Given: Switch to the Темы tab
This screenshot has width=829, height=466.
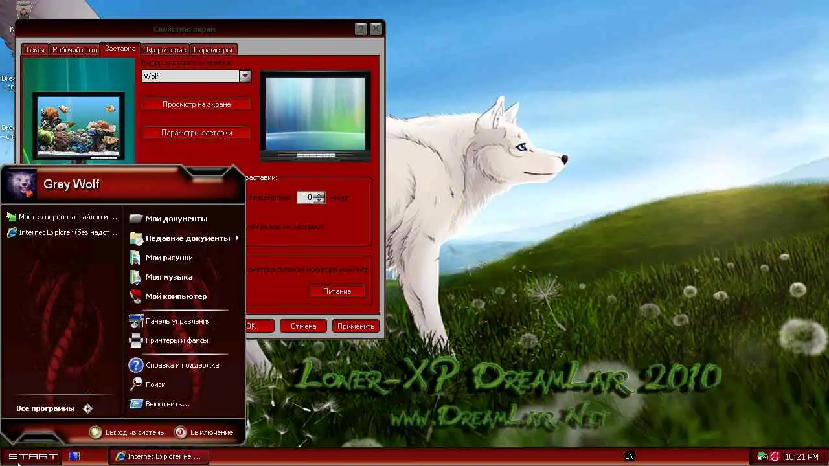Looking at the screenshot, I should coord(35,50).
